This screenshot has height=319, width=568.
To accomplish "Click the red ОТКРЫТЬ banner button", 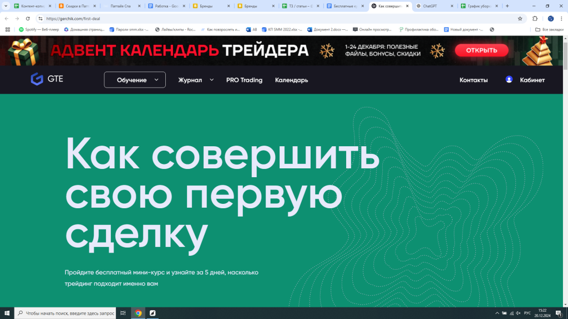I will click(481, 50).
